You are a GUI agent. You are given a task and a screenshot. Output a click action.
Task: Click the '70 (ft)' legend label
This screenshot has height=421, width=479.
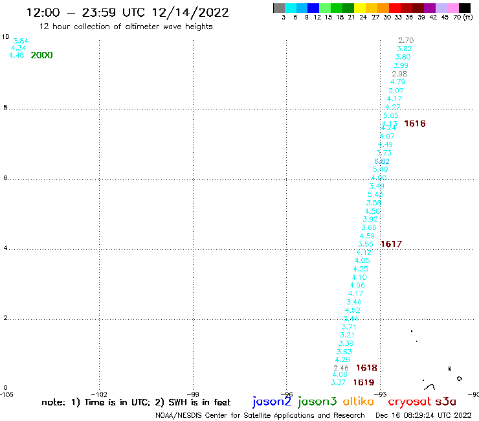point(463,17)
